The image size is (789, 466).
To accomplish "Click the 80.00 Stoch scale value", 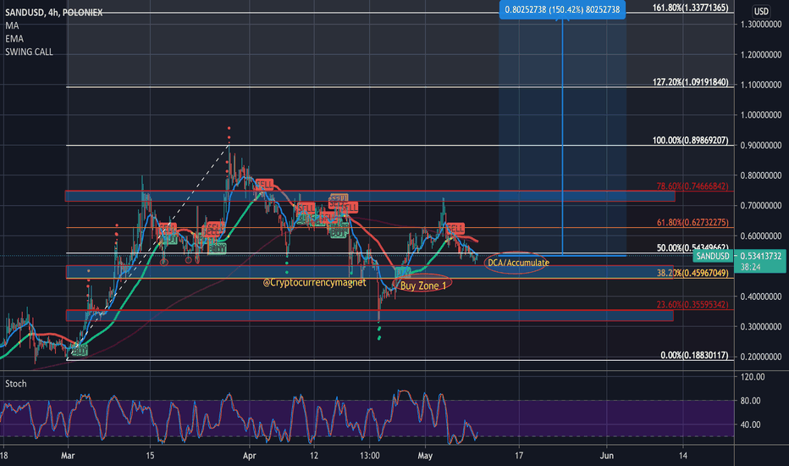I will (750, 401).
